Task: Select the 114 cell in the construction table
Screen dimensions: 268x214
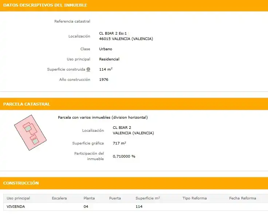Action: tap(139, 207)
